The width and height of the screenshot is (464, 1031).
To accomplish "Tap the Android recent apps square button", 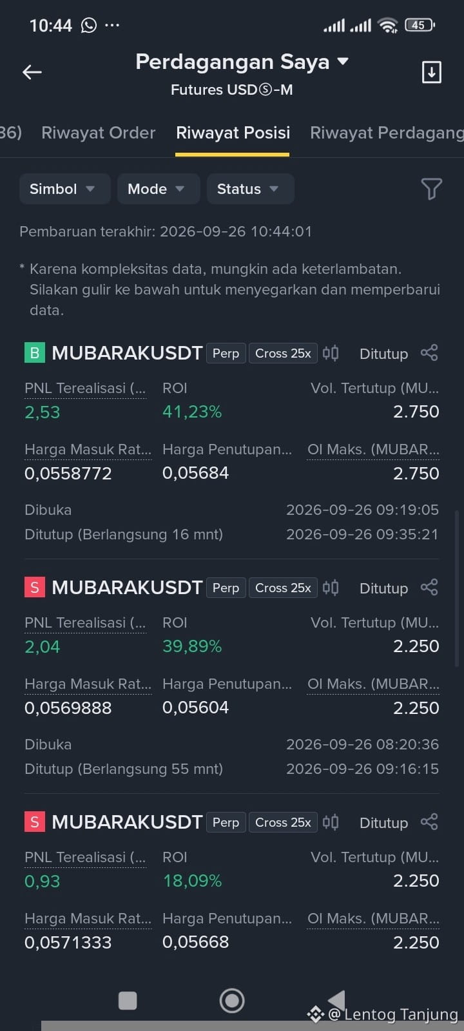I will tap(128, 1001).
